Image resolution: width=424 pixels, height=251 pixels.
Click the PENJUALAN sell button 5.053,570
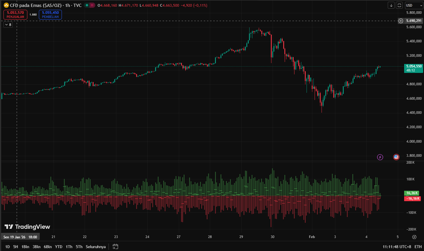tap(15, 14)
